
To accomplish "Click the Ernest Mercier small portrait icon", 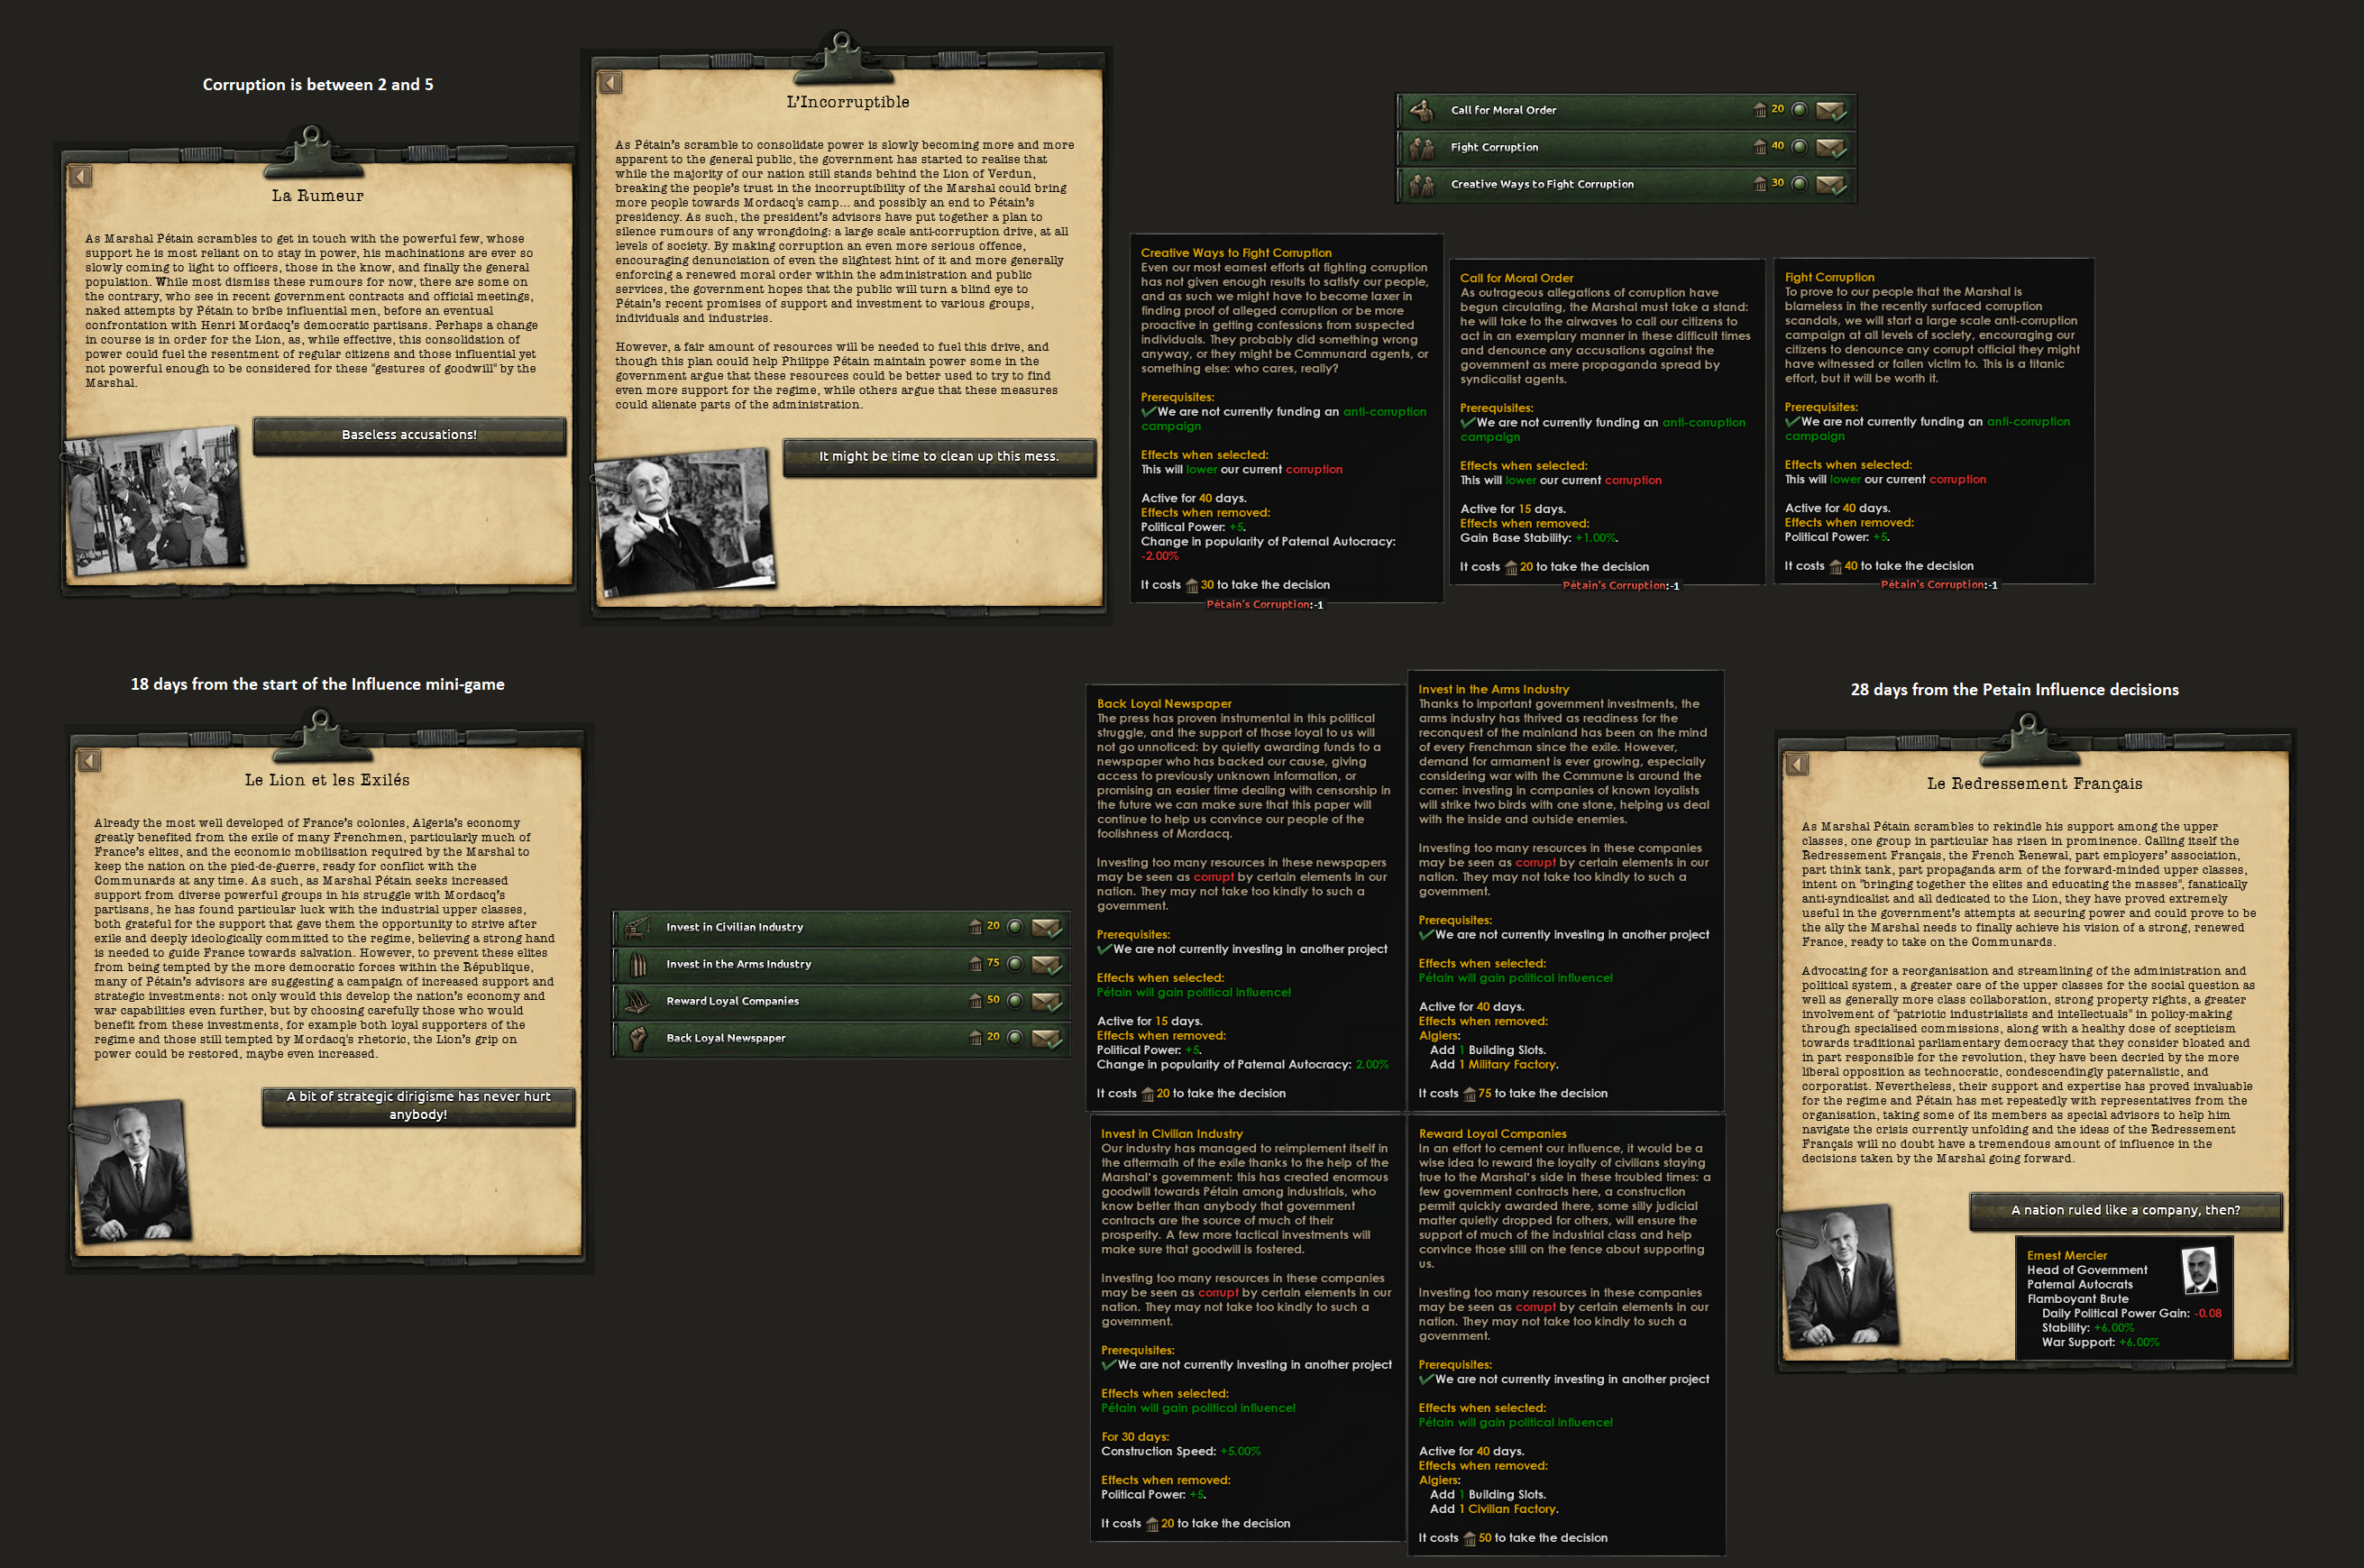I will [2199, 1272].
